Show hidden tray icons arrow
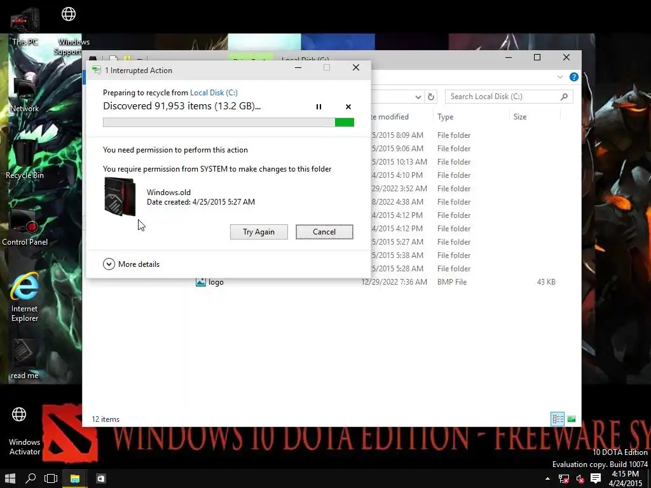The image size is (651, 488). point(547,479)
